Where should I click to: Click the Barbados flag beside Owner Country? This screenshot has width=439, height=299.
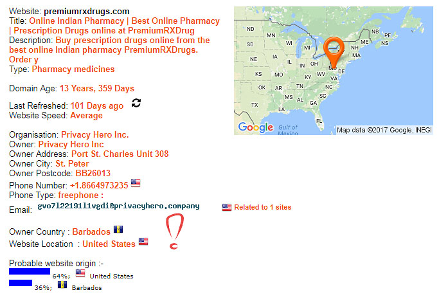[x=118, y=230]
